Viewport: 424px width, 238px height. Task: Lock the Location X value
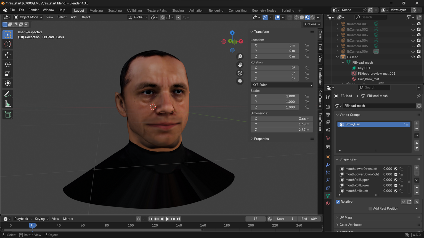tap(307, 45)
